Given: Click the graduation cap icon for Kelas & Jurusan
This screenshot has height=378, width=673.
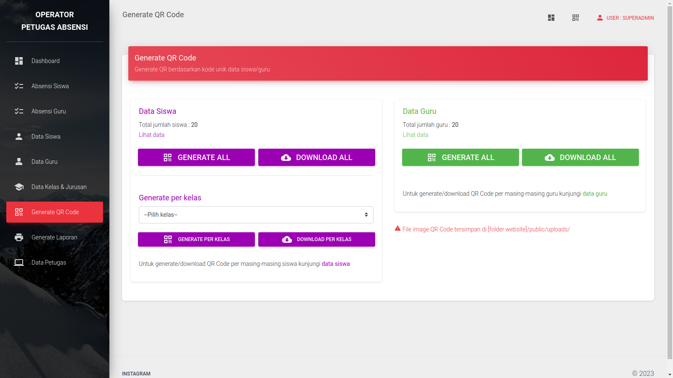Looking at the screenshot, I should [x=19, y=187].
